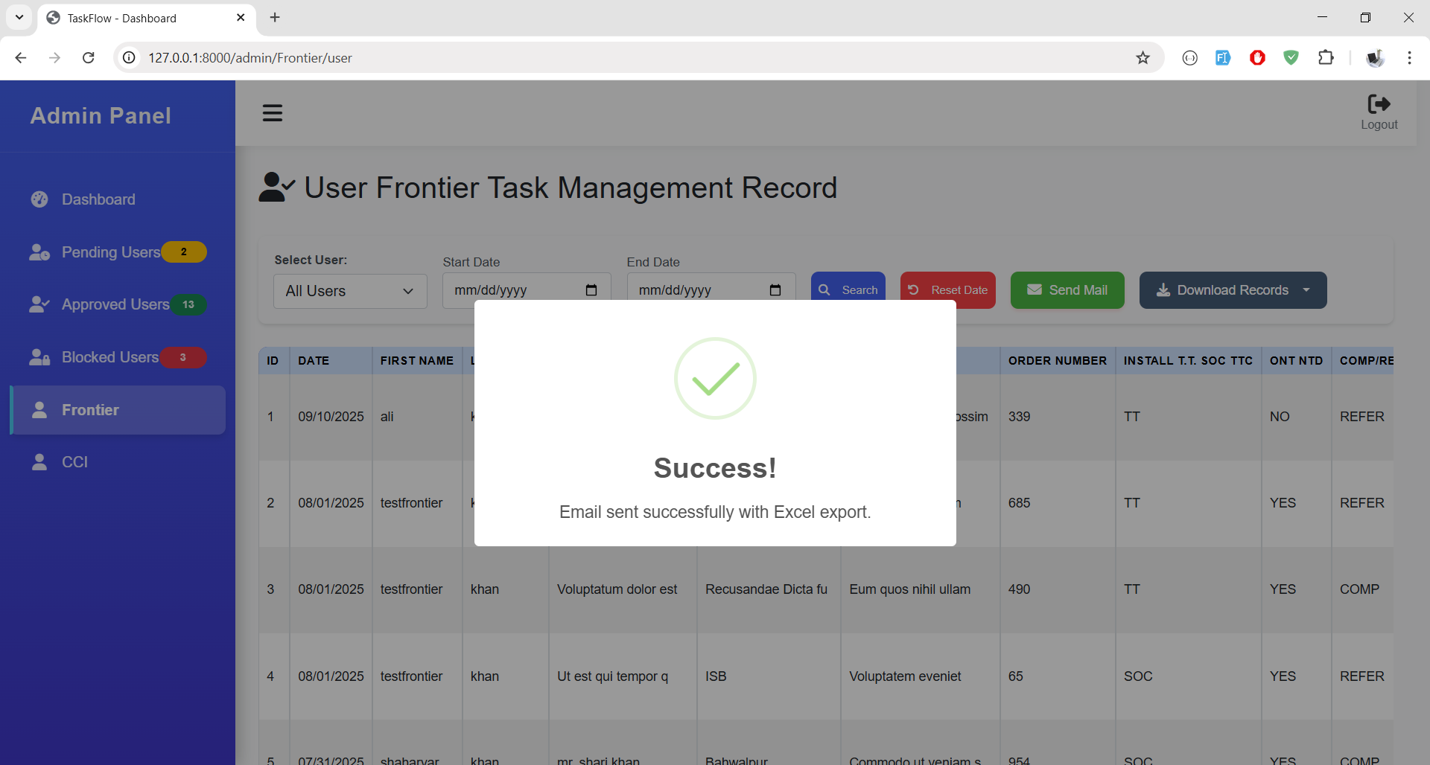Click the site information icon in address bar
The width and height of the screenshot is (1430, 765).
point(130,58)
